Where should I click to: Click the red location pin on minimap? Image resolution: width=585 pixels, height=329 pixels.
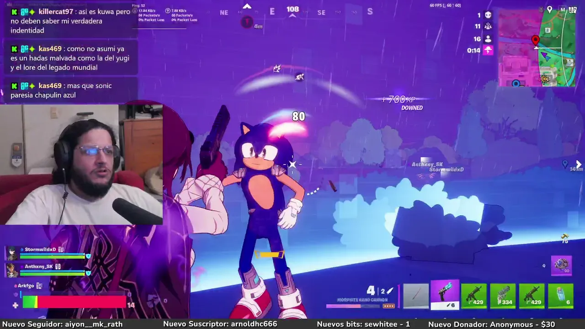pos(536,40)
